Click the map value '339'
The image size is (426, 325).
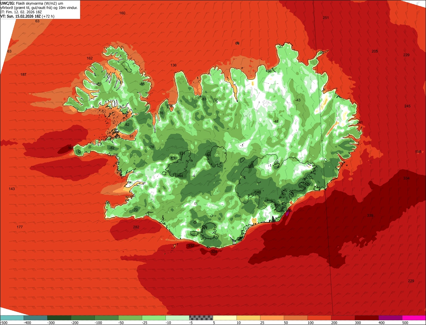[370, 216]
